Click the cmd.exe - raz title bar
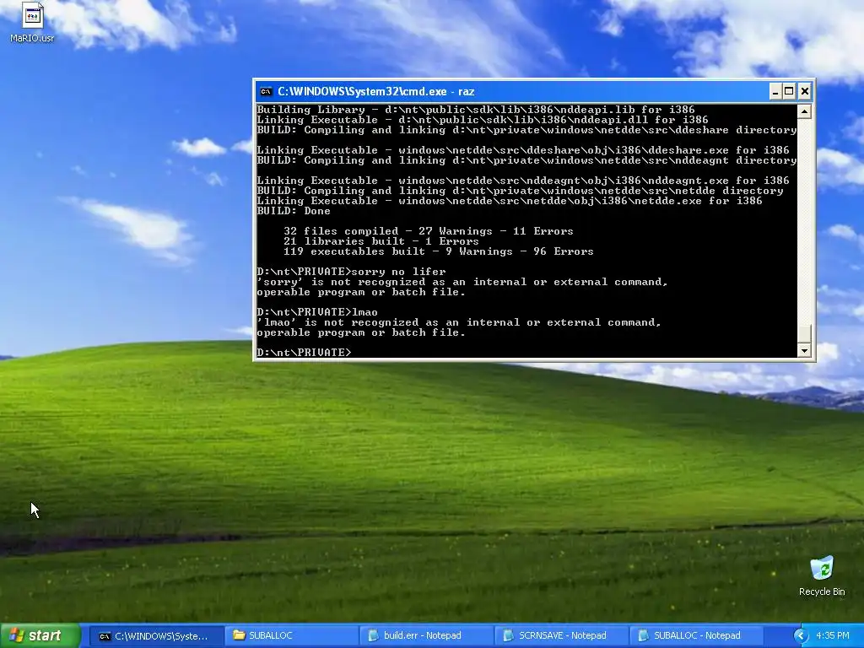Image resolution: width=864 pixels, height=648 pixels. 512,91
